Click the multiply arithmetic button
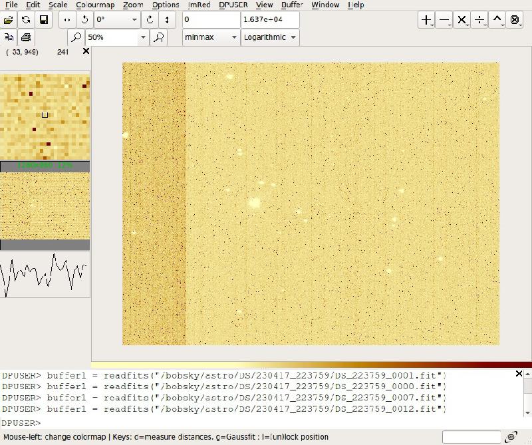The image size is (532, 445). tap(462, 20)
